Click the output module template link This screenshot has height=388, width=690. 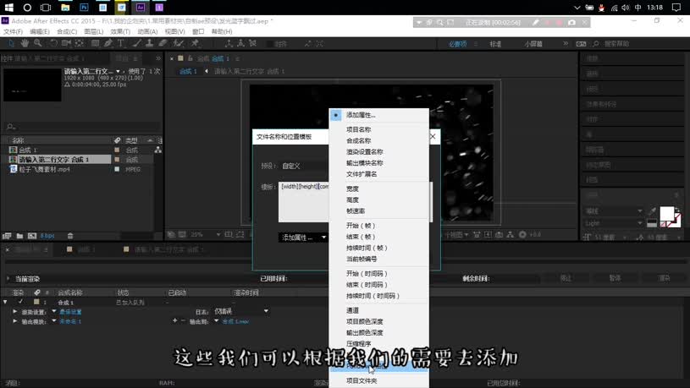click(x=70, y=321)
